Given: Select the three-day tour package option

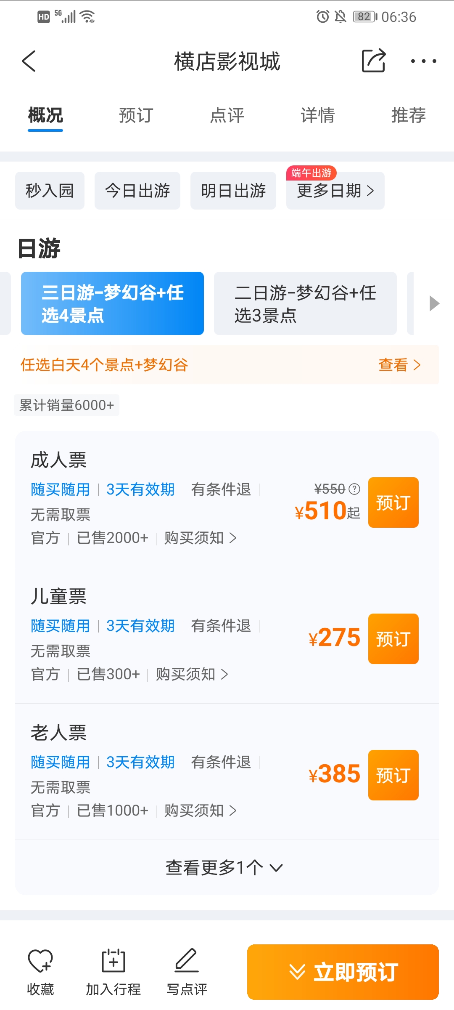Looking at the screenshot, I should tap(112, 303).
